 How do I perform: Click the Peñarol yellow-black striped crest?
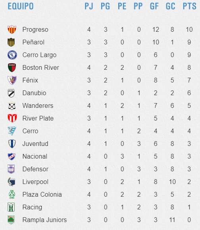pos(11,42)
